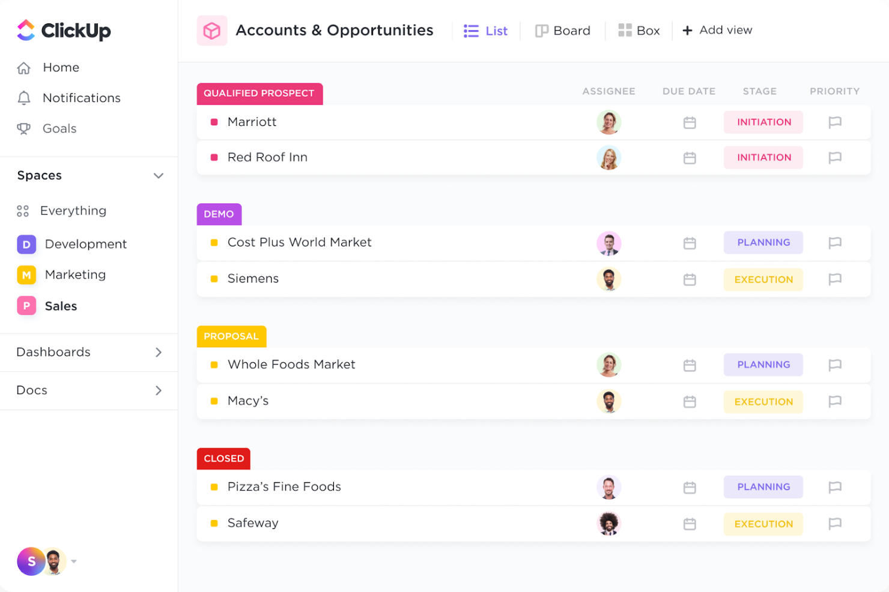889x592 pixels.
Task: Click the Development space icon
Action: coord(26,244)
